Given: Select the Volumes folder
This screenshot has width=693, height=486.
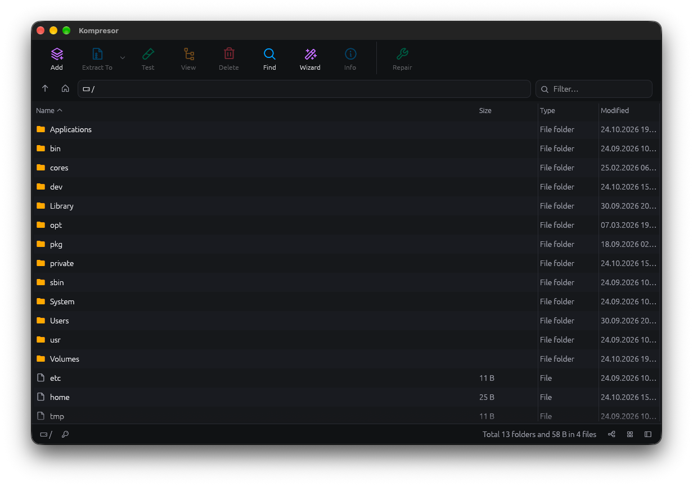Looking at the screenshot, I should [345, 359].
